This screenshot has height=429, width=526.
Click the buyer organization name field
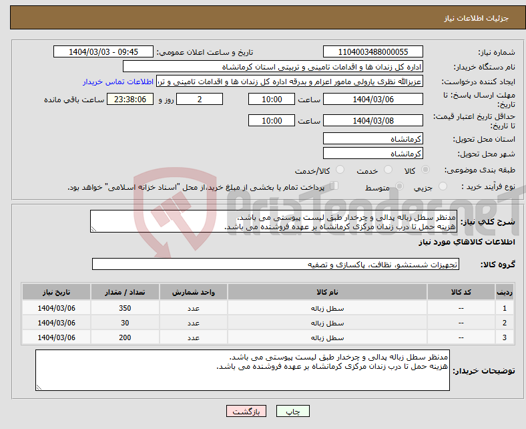click(273, 67)
